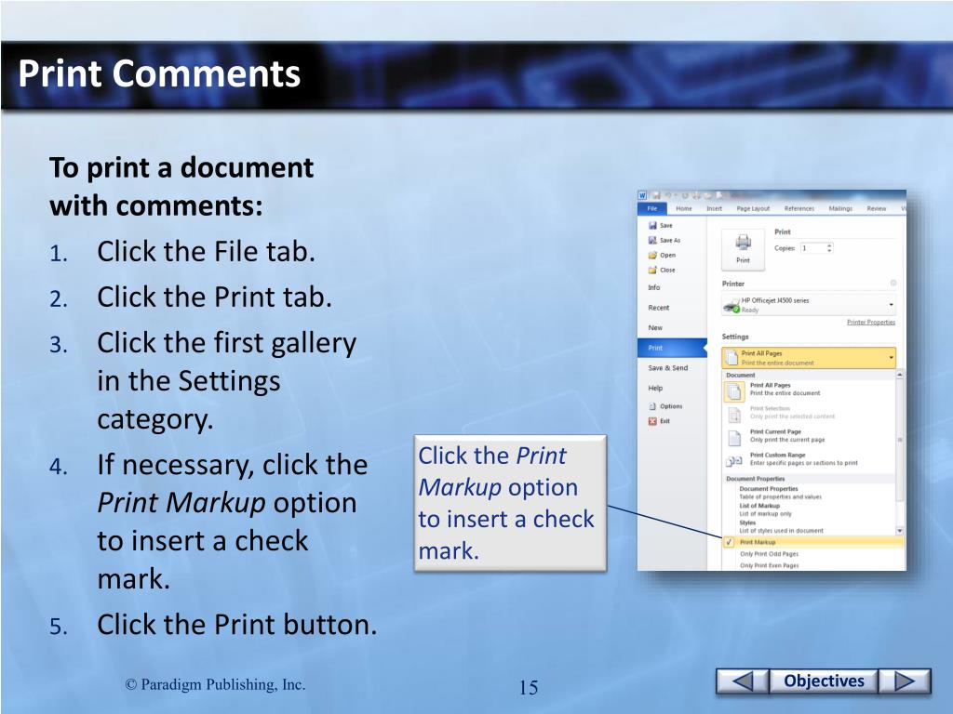Choose the Print Custom Range option
953x714 pixels.
tap(809, 459)
